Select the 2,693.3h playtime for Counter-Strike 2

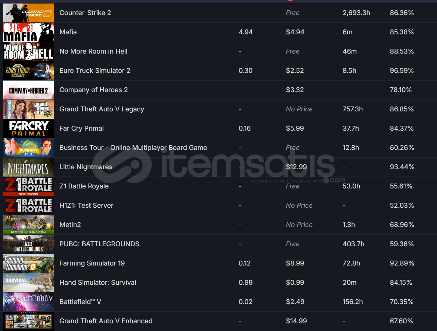[x=356, y=13]
